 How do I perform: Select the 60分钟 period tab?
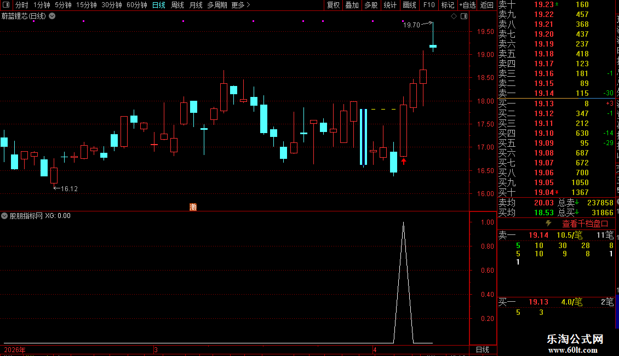tap(137, 5)
